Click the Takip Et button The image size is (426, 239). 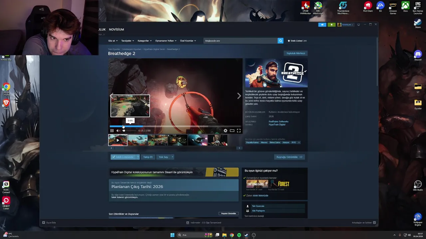[148, 157]
